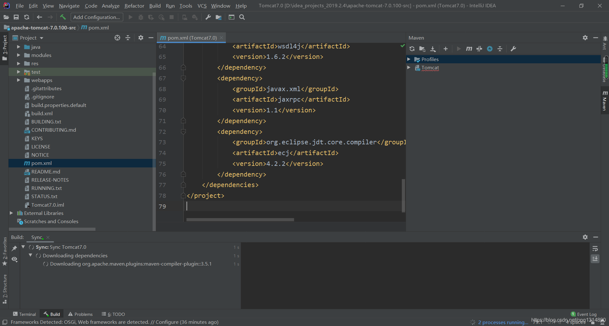609x326 pixels.
Task: Click fold marker on line 67 dependency
Action: (183, 78)
